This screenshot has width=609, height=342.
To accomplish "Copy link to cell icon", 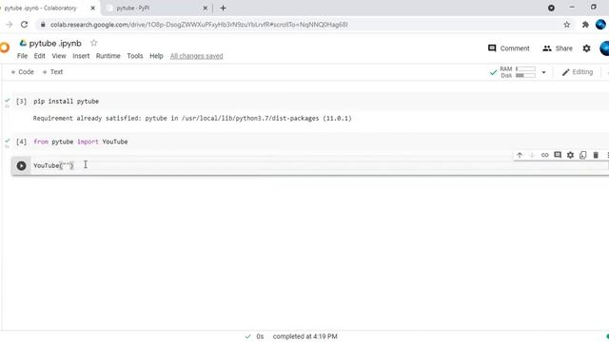I will click(545, 155).
